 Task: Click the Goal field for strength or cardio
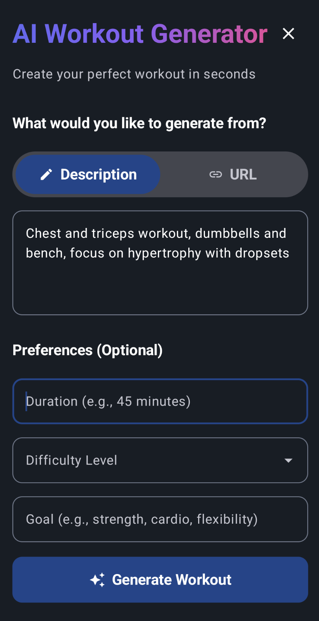click(159, 519)
